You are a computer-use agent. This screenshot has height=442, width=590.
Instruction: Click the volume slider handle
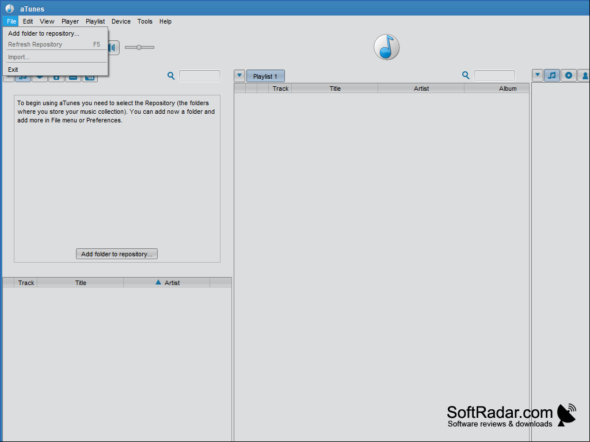[x=139, y=47]
